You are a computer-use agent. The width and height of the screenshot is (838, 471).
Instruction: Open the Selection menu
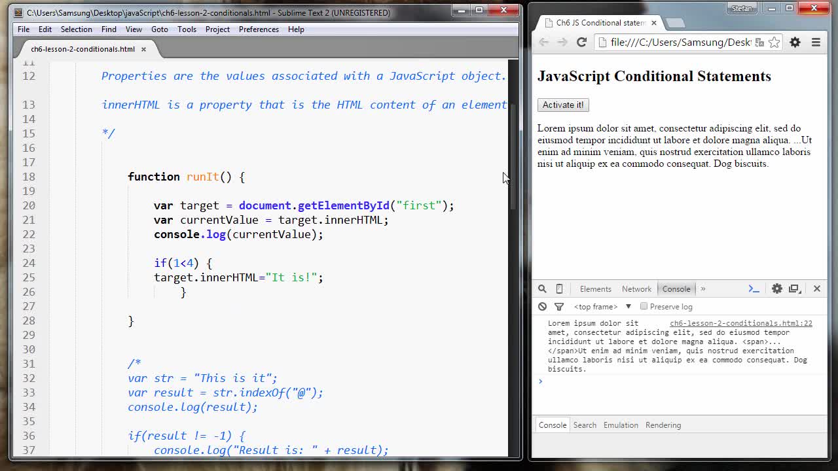point(77,29)
